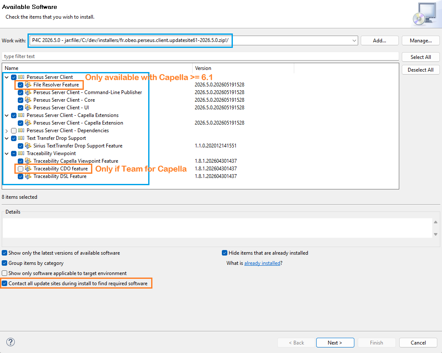442x353 pixels.
Task: Click the Traceability CDO feature icon
Action: pyautogui.click(x=28, y=169)
